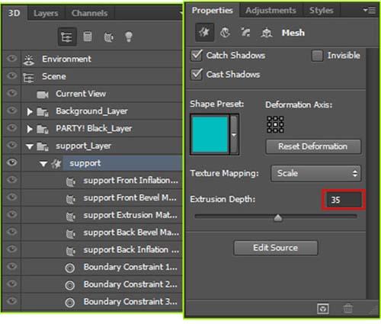Toggle visibility of support Front Bevel material
381x324 pixels.
pyautogui.click(x=11, y=197)
